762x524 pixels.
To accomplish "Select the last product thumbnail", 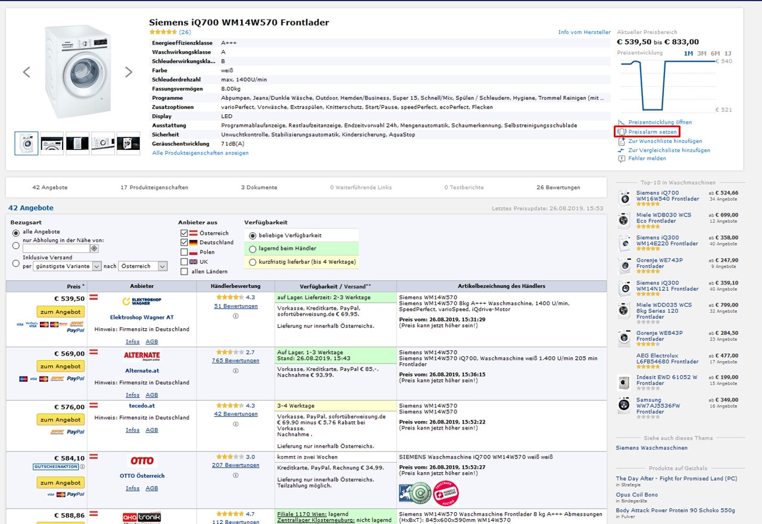I will coord(129,143).
